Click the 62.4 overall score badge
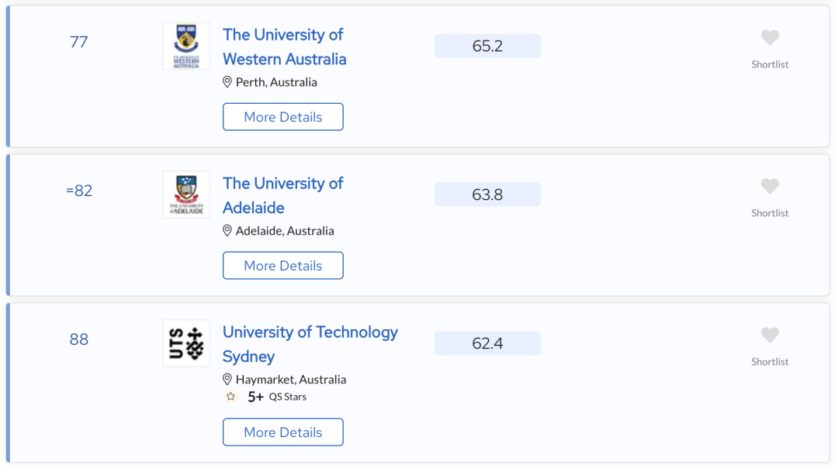 click(487, 343)
